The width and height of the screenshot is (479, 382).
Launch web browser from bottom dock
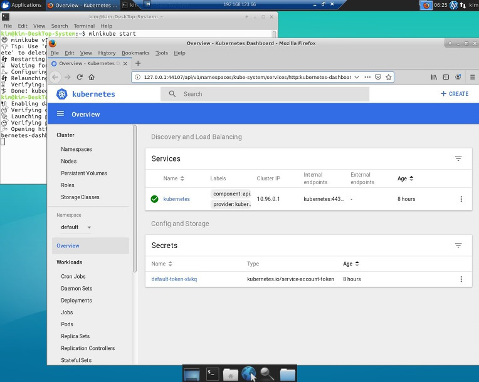click(x=249, y=373)
